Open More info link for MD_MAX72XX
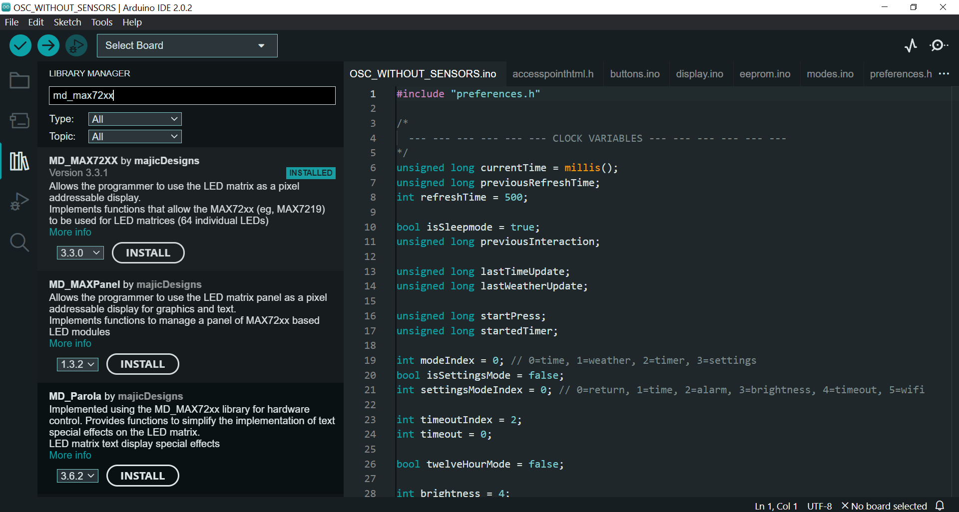Screen dimensions: 959x512 tap(70, 233)
